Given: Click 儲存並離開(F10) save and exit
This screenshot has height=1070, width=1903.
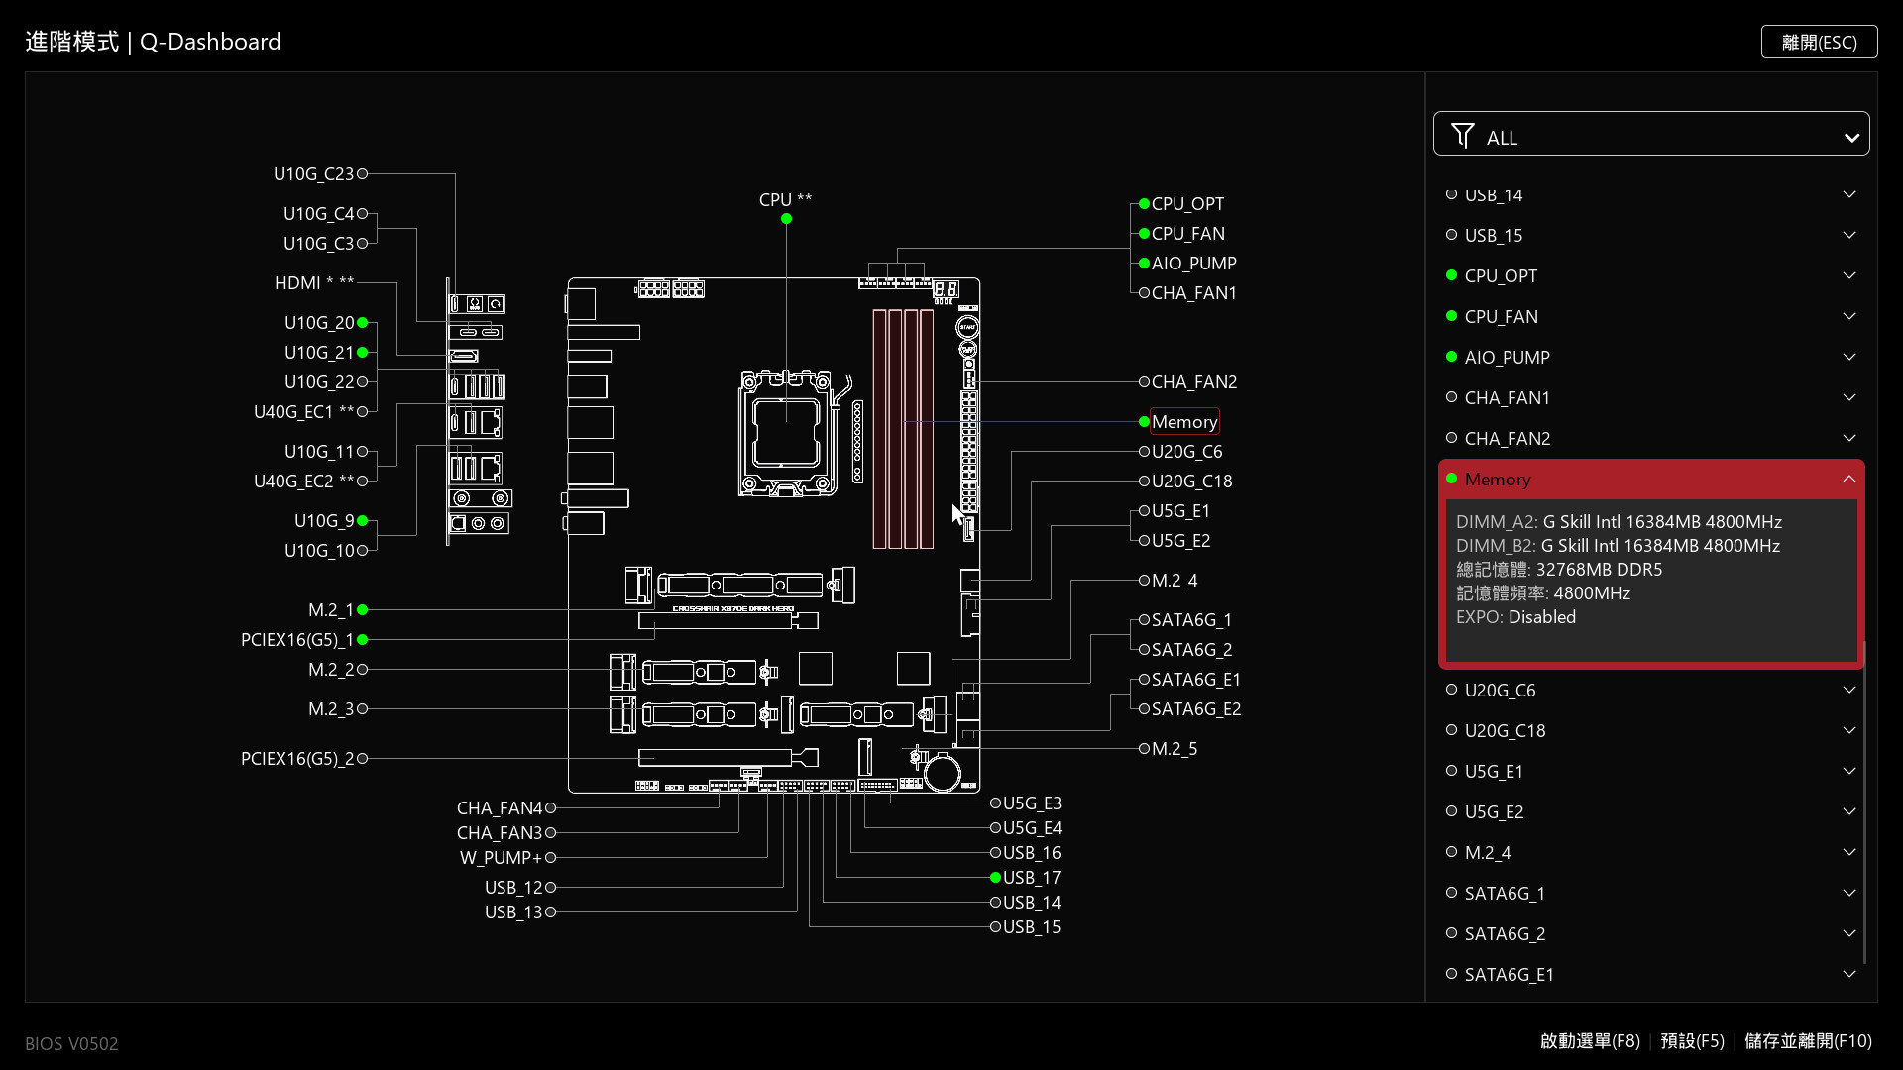Looking at the screenshot, I should 1808,1041.
